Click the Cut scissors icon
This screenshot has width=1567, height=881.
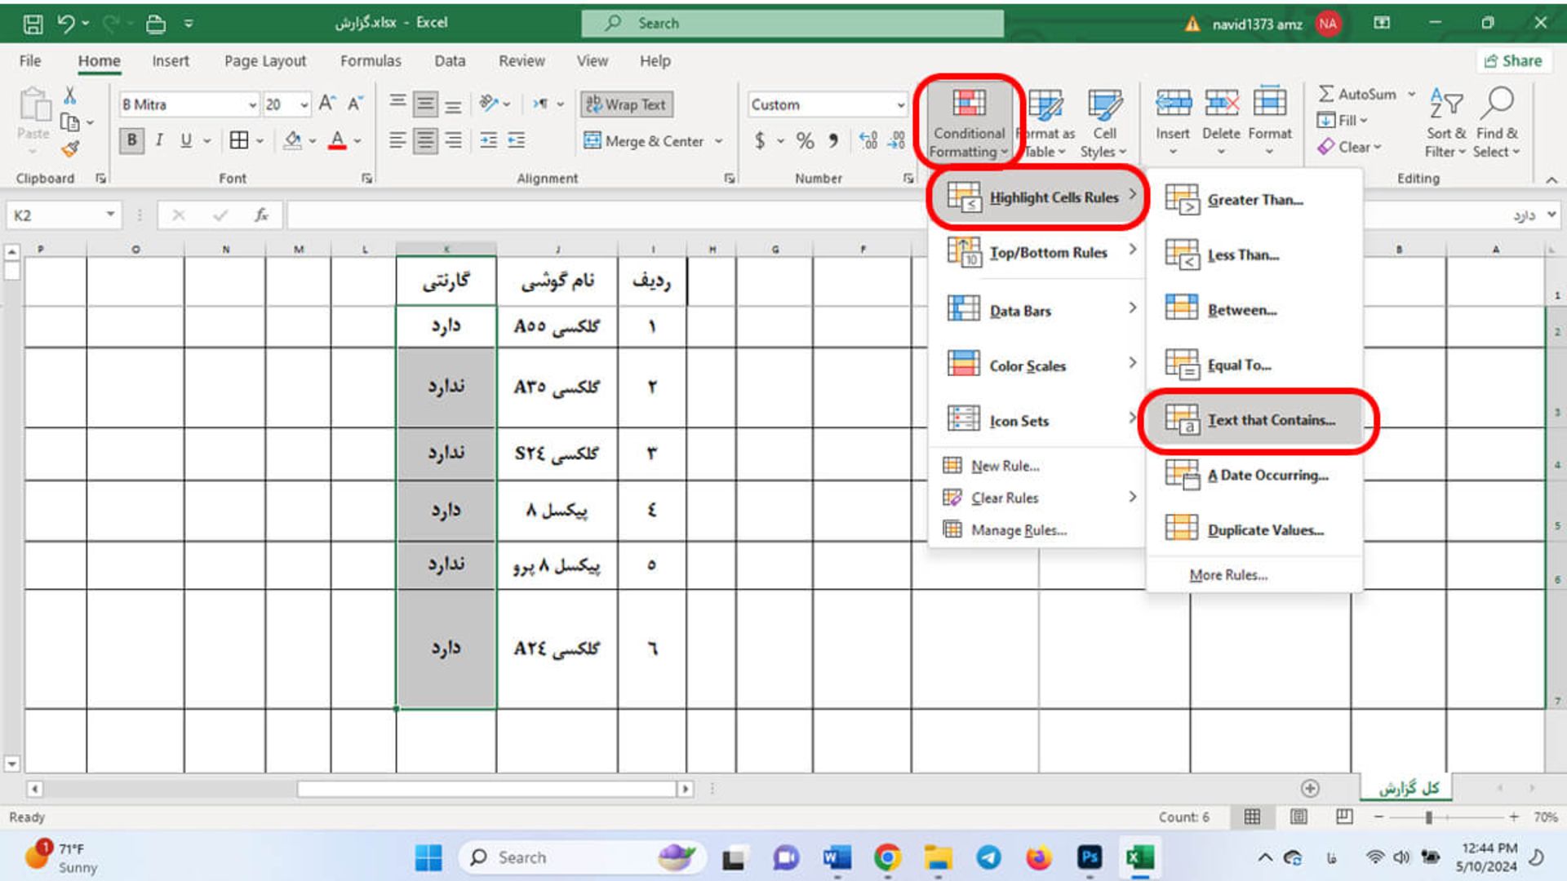[70, 96]
